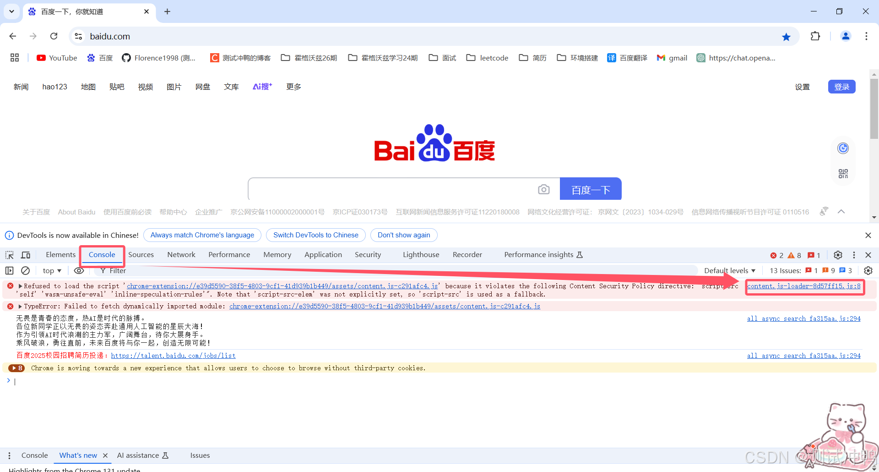Open the 环境搭建 bookmark folder
This screenshot has width=879, height=472.
click(x=577, y=58)
